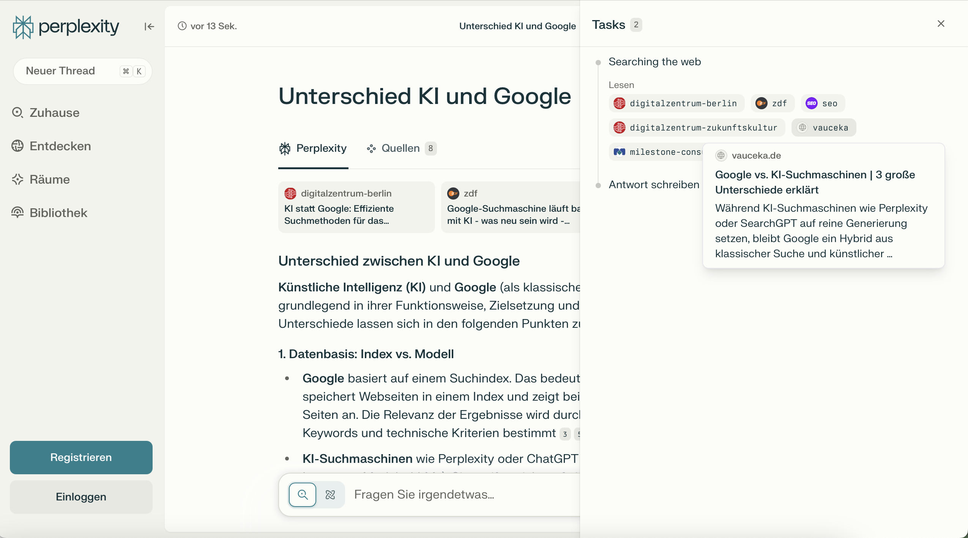Viewport: 968px width, 538px height.
Task: Open the milestone-cons chip
Action: 656,152
